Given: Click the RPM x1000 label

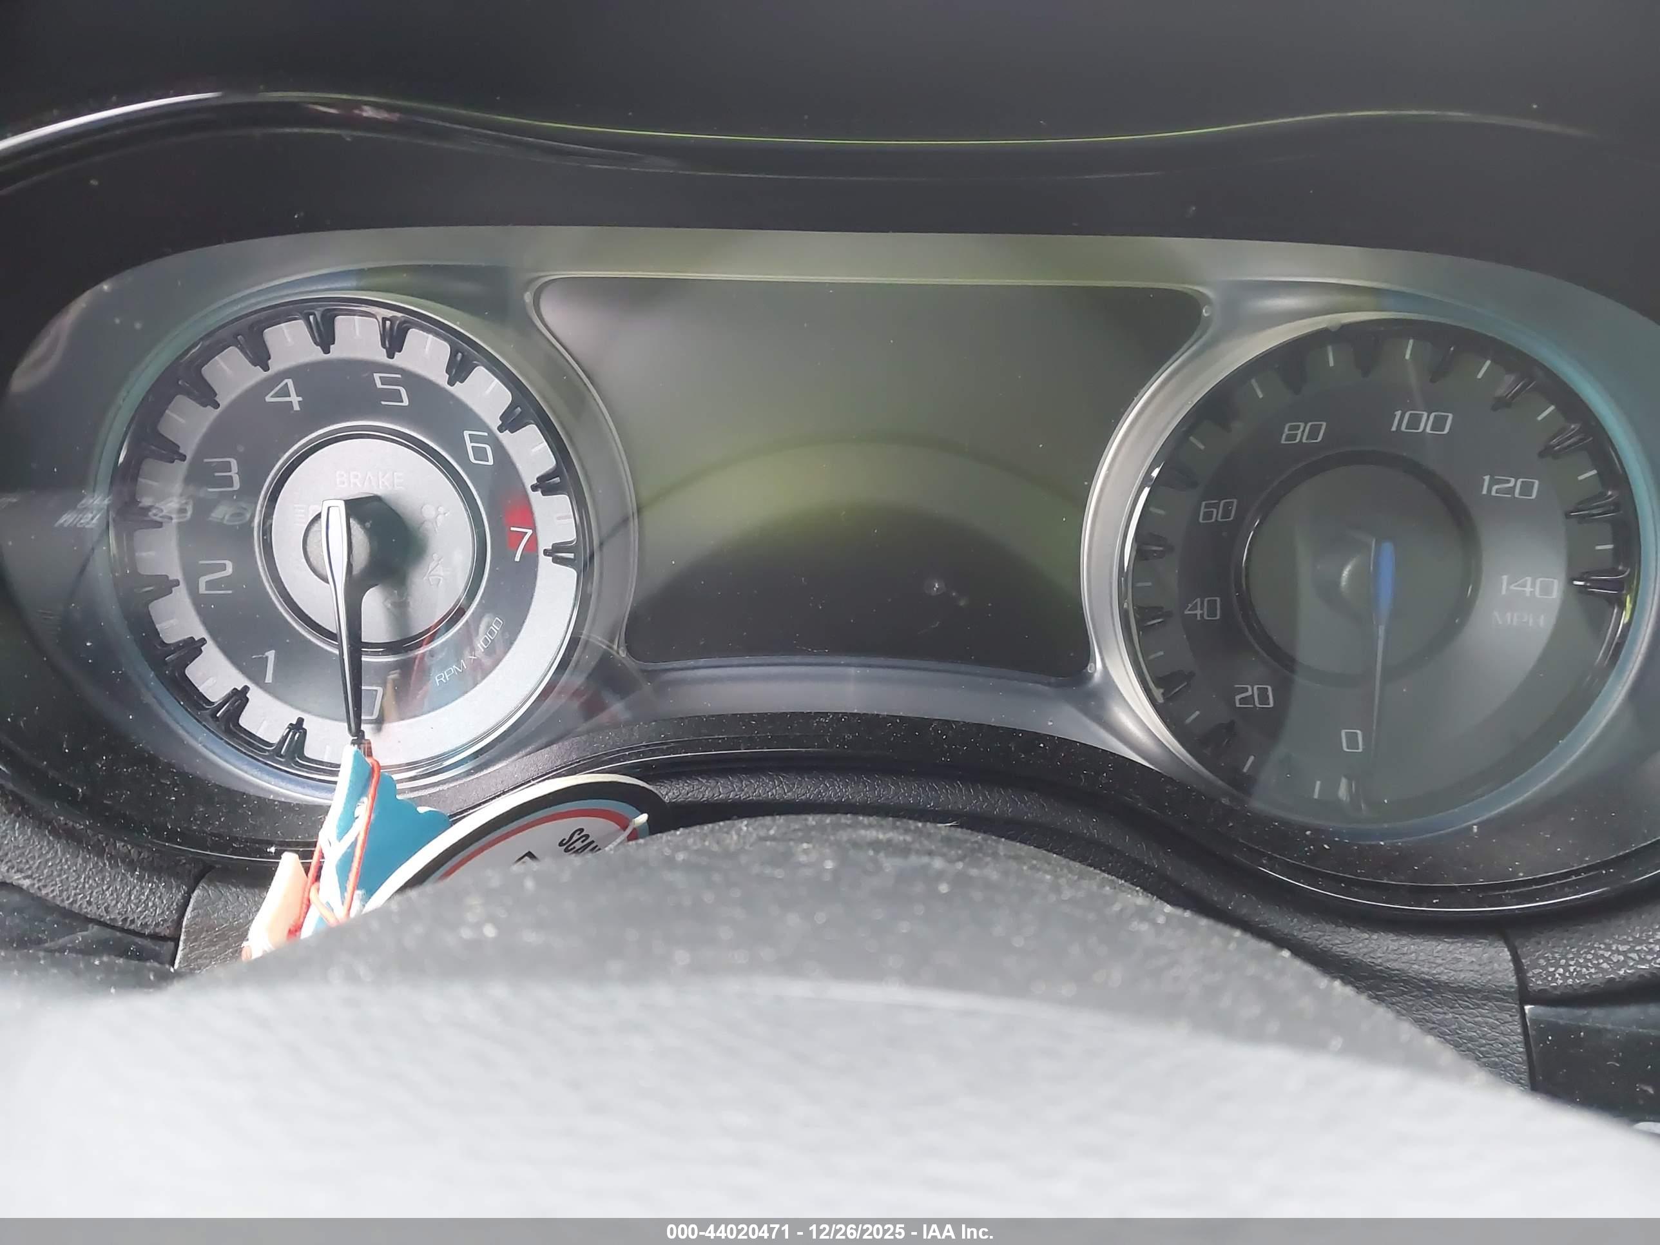Looking at the screenshot, I should (x=469, y=653).
